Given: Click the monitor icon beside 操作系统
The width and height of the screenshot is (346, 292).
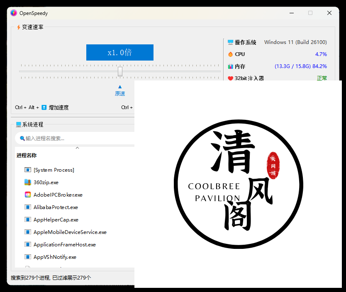Looking at the screenshot, I should pyautogui.click(x=230, y=42).
